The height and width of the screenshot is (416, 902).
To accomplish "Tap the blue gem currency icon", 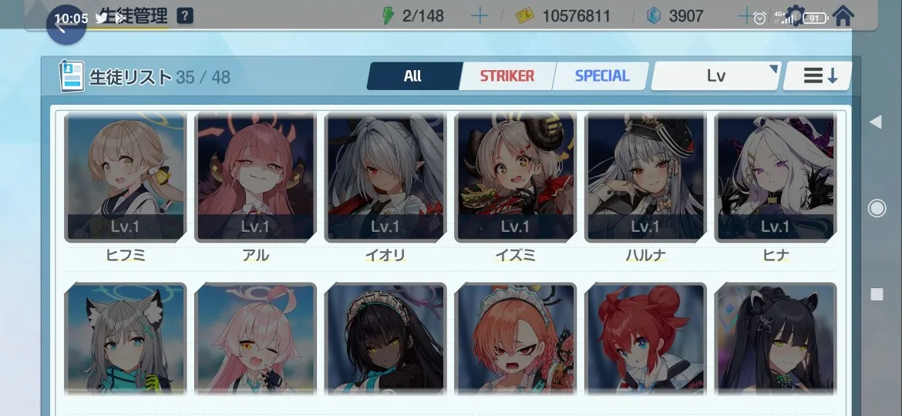I will pyautogui.click(x=653, y=16).
